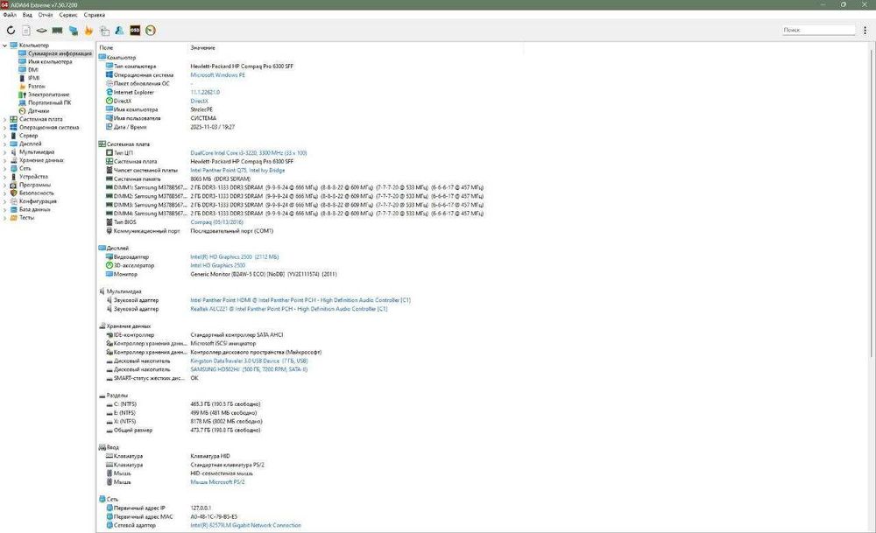Open the Realtek ALC221 audio adapter link
This screenshot has height=533, width=876.
[x=289, y=309]
